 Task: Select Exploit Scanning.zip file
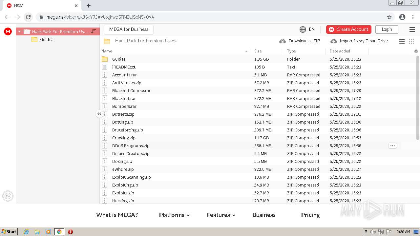(132, 177)
